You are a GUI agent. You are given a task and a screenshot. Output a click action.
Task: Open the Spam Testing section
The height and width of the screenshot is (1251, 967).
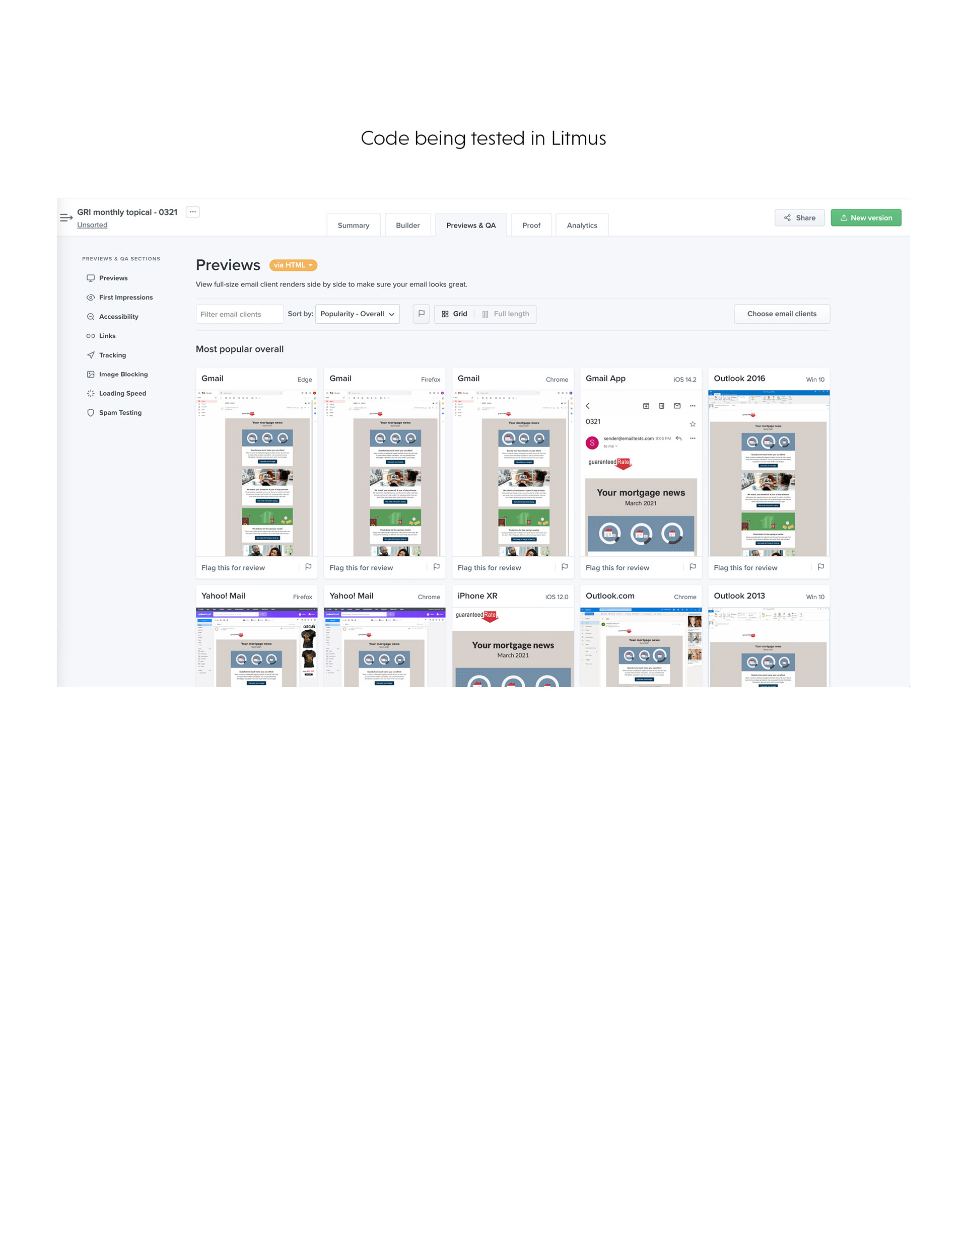coord(114,412)
